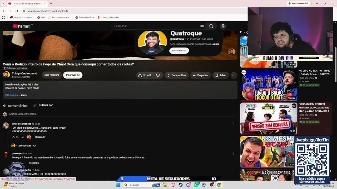The image size is (337, 189).
Task: Open comment options for @ratolocomuitoloco
Action: pyautogui.click(x=234, y=124)
